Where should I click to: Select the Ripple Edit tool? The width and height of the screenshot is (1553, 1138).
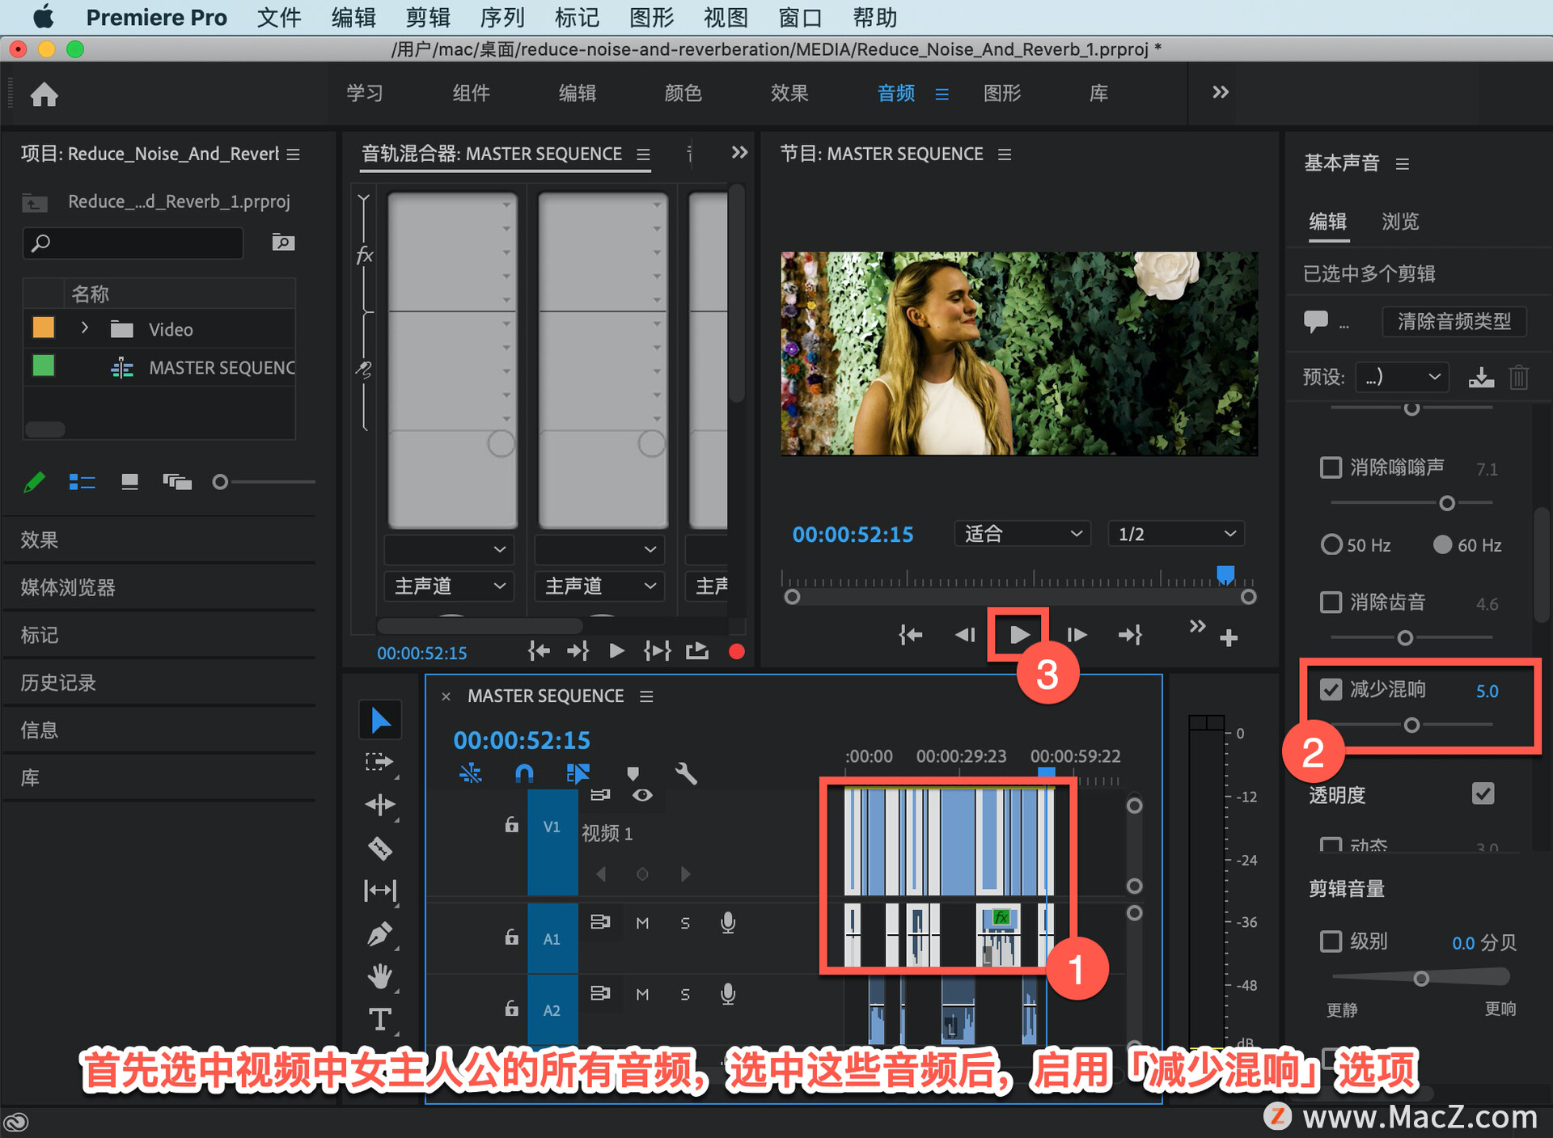pyautogui.click(x=379, y=804)
